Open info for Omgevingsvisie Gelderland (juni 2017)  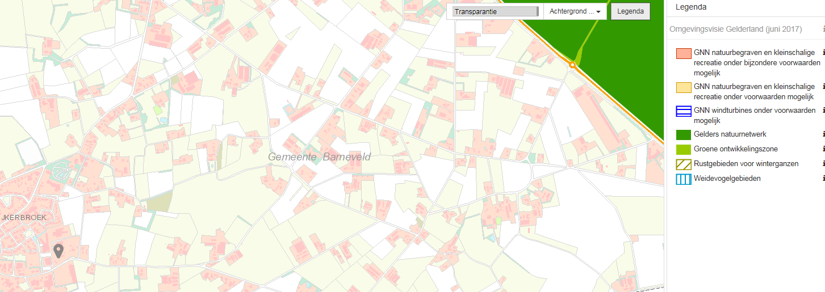[x=823, y=28]
